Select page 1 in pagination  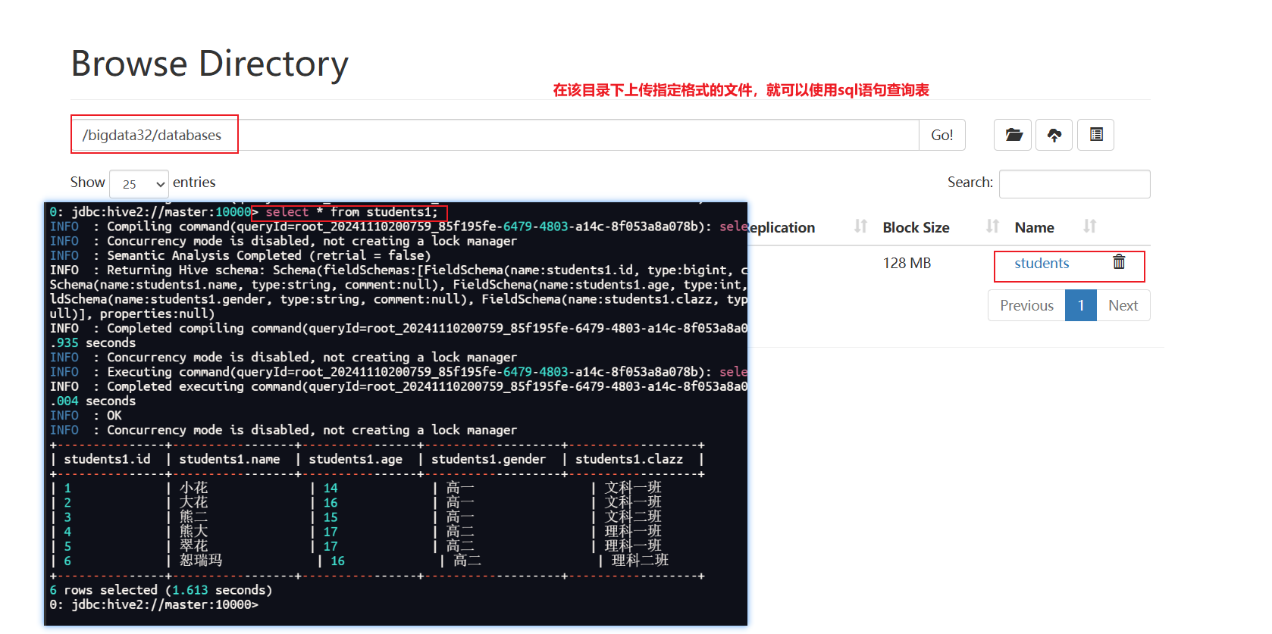click(1081, 305)
